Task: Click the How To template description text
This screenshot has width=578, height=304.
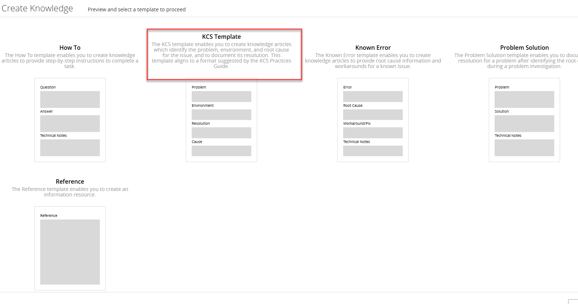Action: [70, 61]
